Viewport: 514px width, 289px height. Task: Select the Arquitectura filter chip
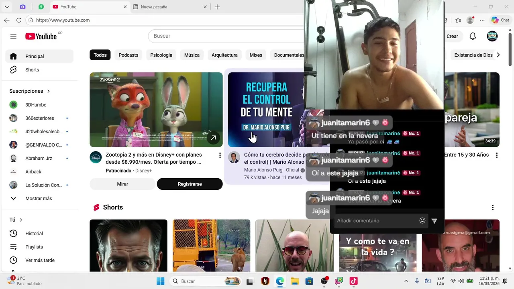tap(224, 55)
